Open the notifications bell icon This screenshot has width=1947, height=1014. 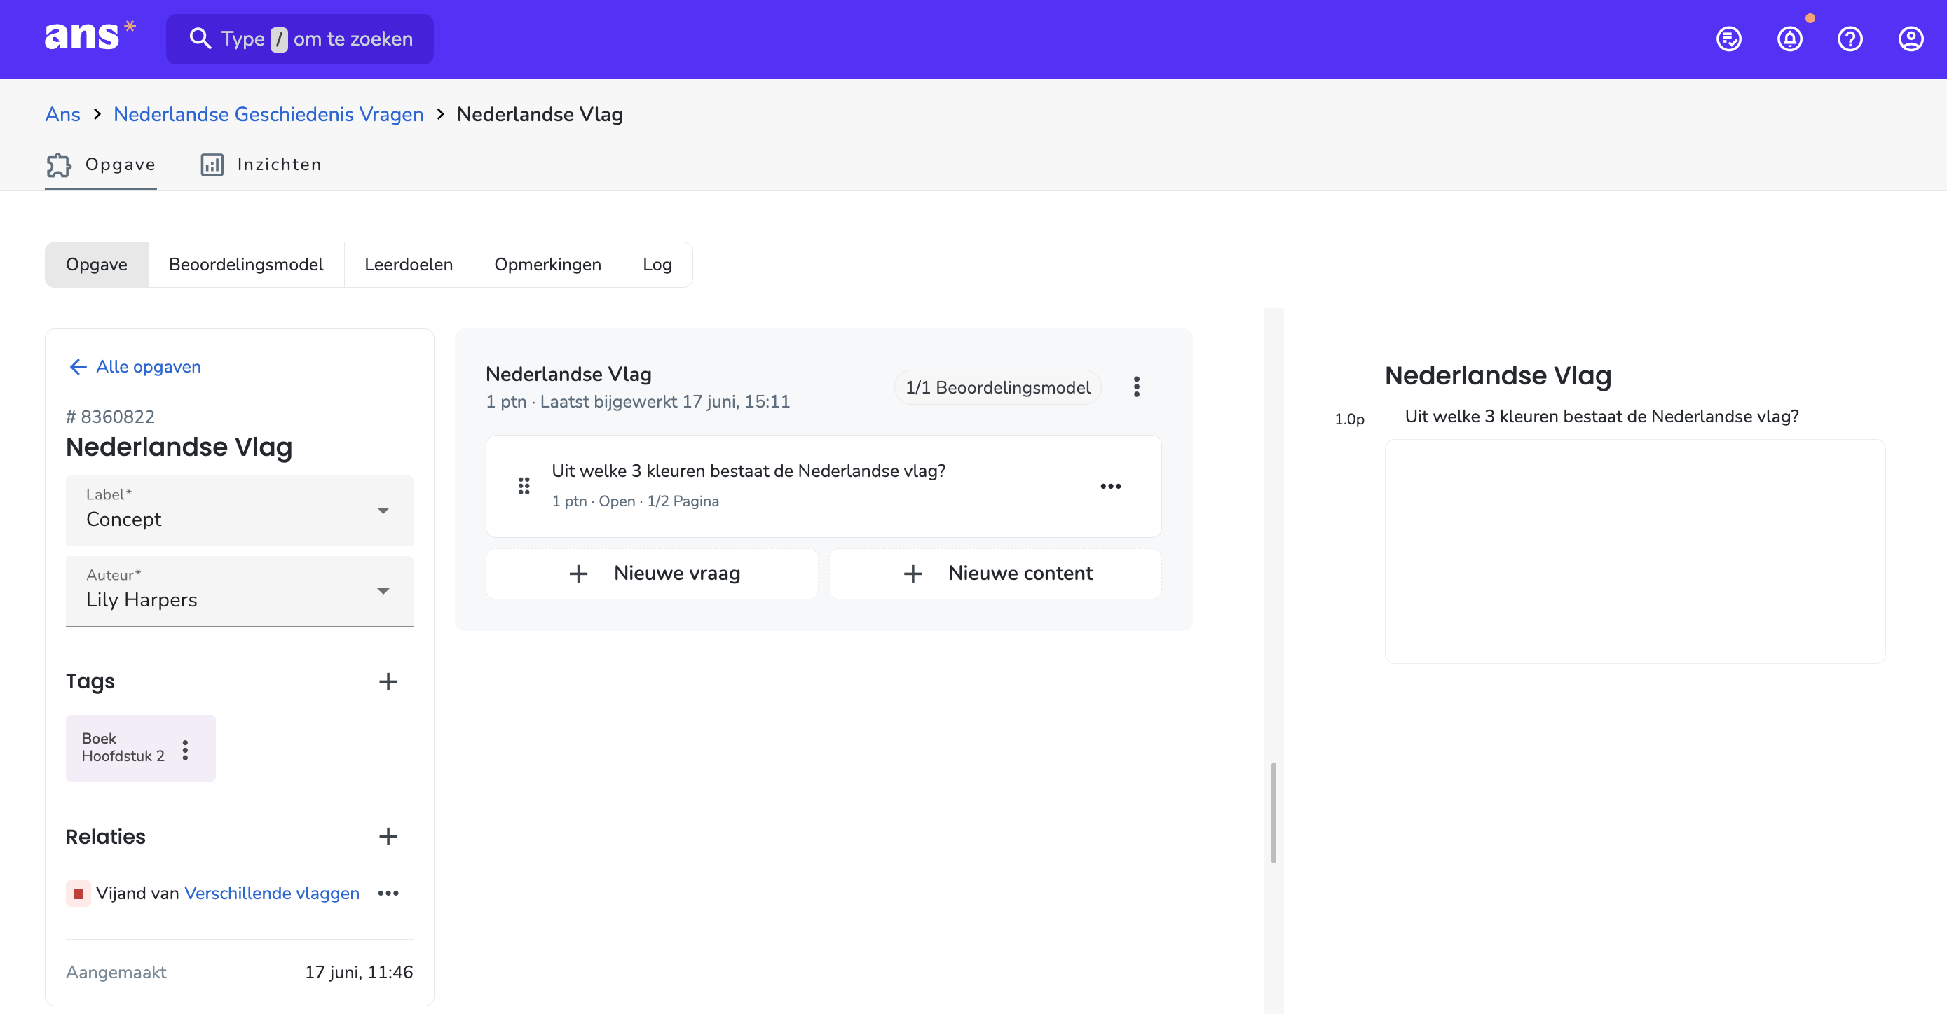(1789, 39)
